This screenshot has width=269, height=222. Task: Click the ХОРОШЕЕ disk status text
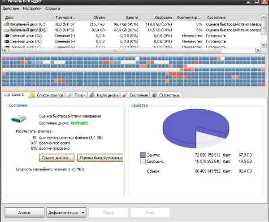pyautogui.click(x=79, y=123)
